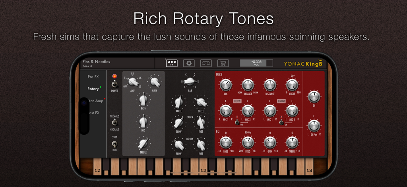Image resolution: width=407 pixels, height=187 pixels.
Task: Click the CAB selector knob
Action: point(190,82)
